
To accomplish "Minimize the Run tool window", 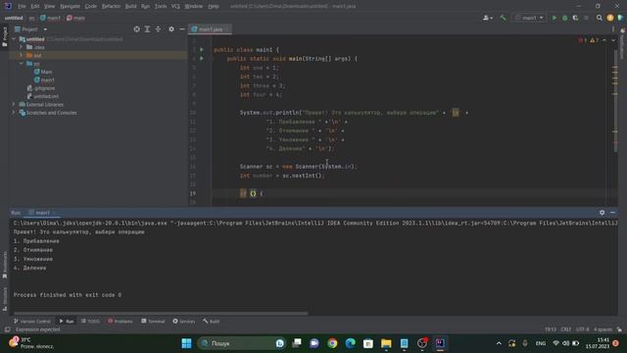I will (612, 213).
